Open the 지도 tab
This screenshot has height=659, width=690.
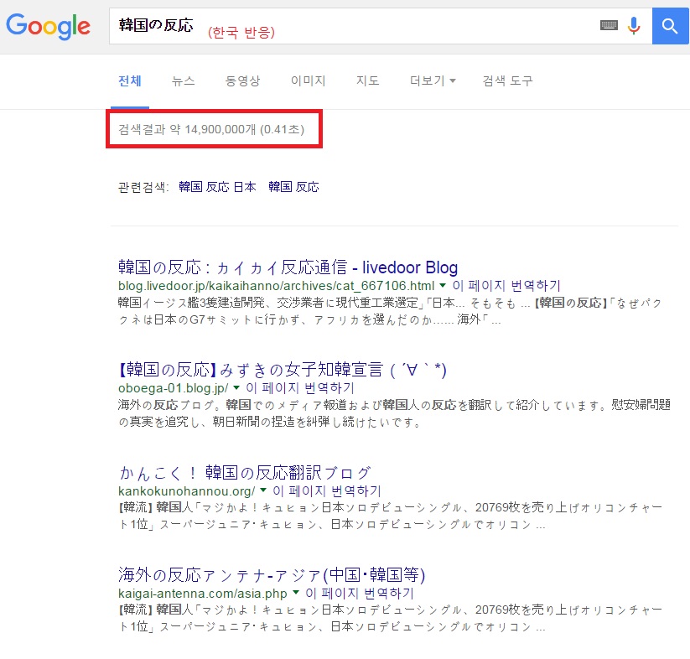click(367, 81)
